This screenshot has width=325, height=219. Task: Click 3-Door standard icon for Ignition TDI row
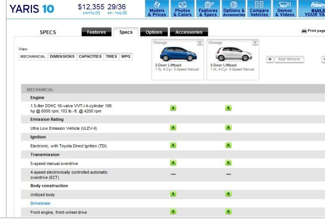[173, 145]
